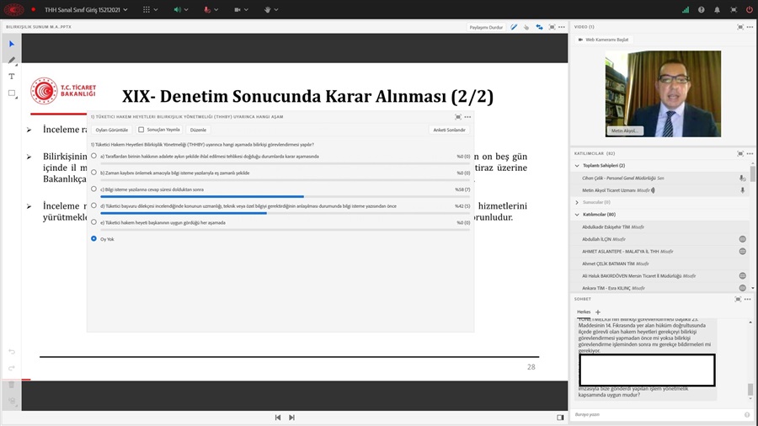Go to the previous slide
758x426 pixels.
[x=277, y=418]
